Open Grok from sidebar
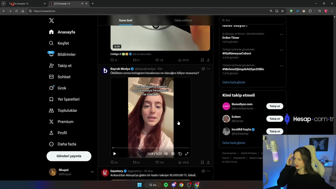 58,88
